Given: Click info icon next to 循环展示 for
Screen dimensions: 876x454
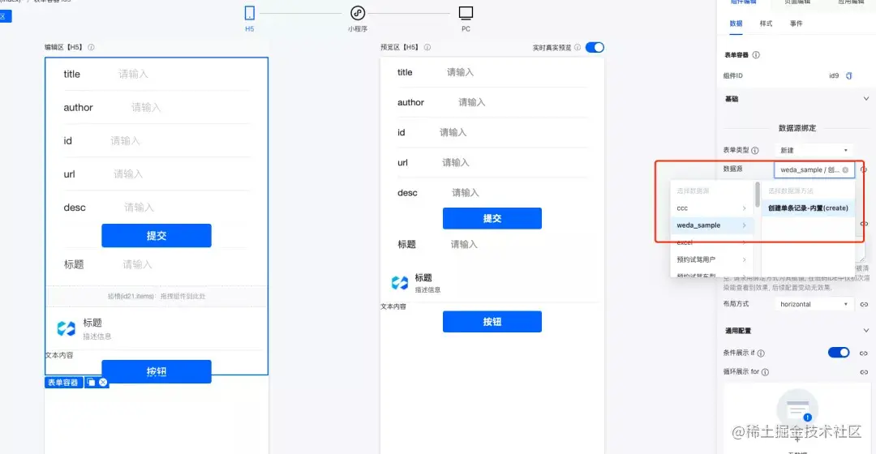Looking at the screenshot, I should (x=765, y=372).
